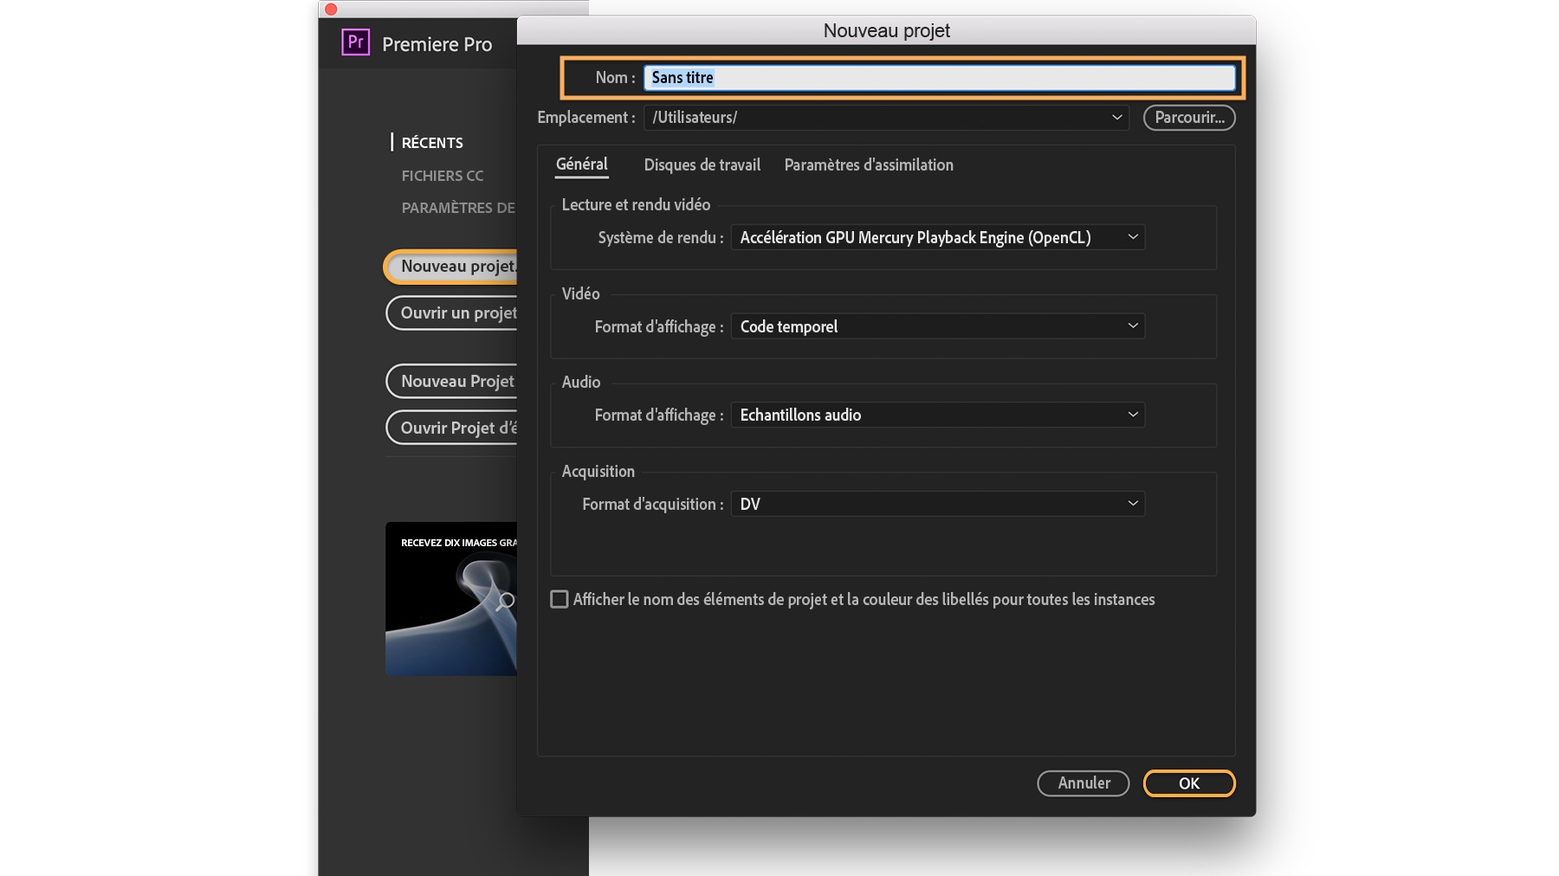
Task: Select FICHIERS CC in the sidebar
Action: 443,176
